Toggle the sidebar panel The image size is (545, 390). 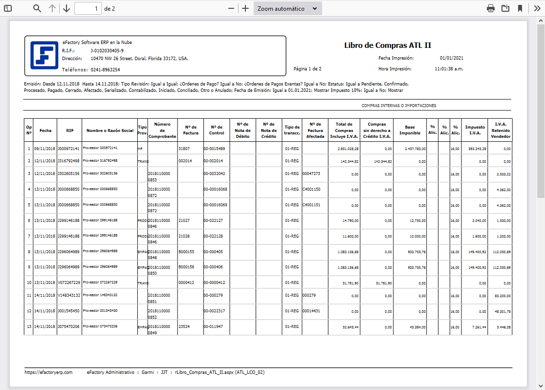tap(8, 8)
